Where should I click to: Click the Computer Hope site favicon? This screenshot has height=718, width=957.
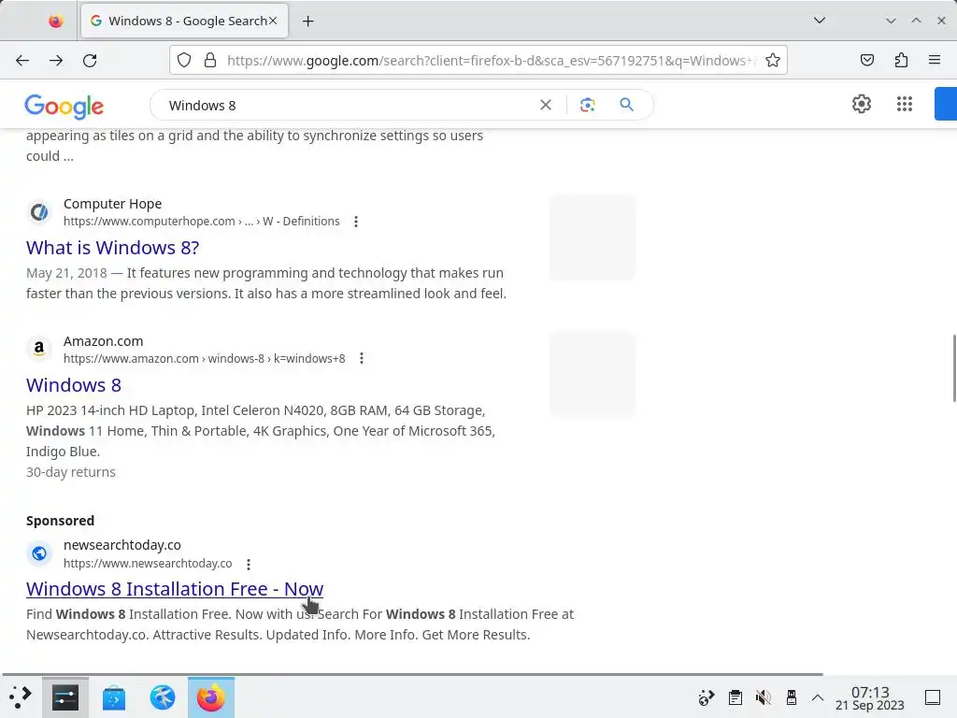(x=39, y=212)
